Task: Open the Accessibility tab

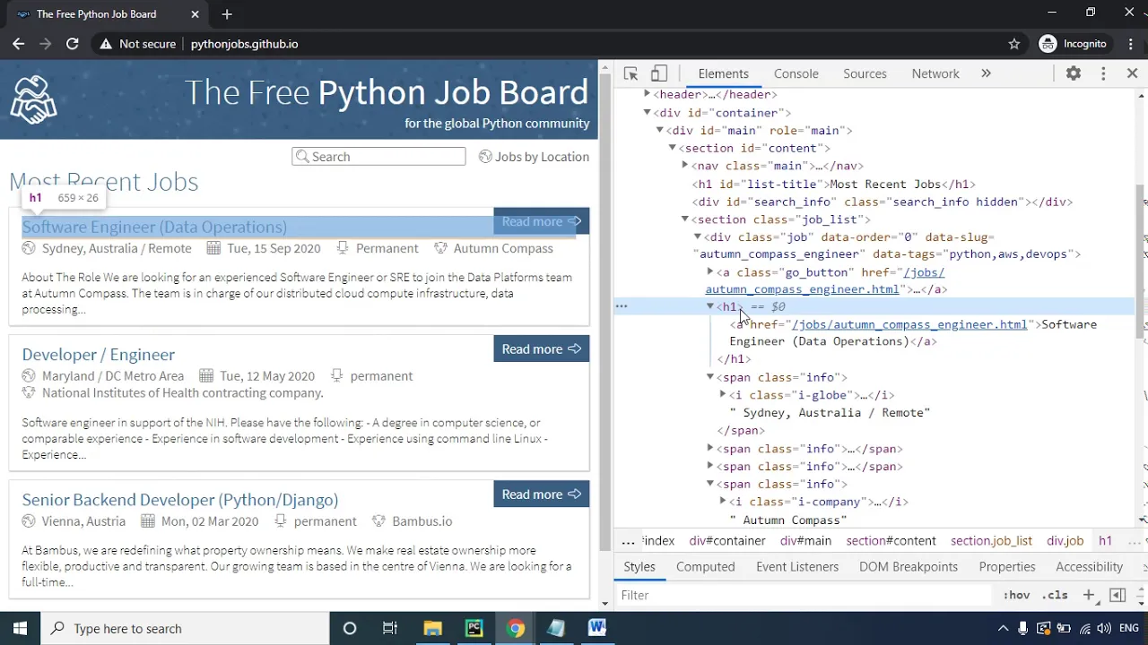Action: click(x=1089, y=566)
